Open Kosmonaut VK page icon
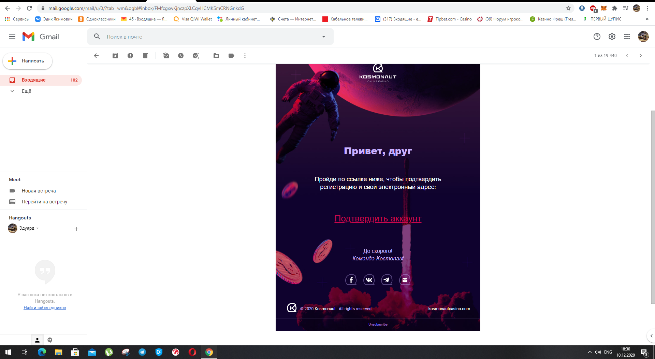This screenshot has width=655, height=359. point(369,280)
